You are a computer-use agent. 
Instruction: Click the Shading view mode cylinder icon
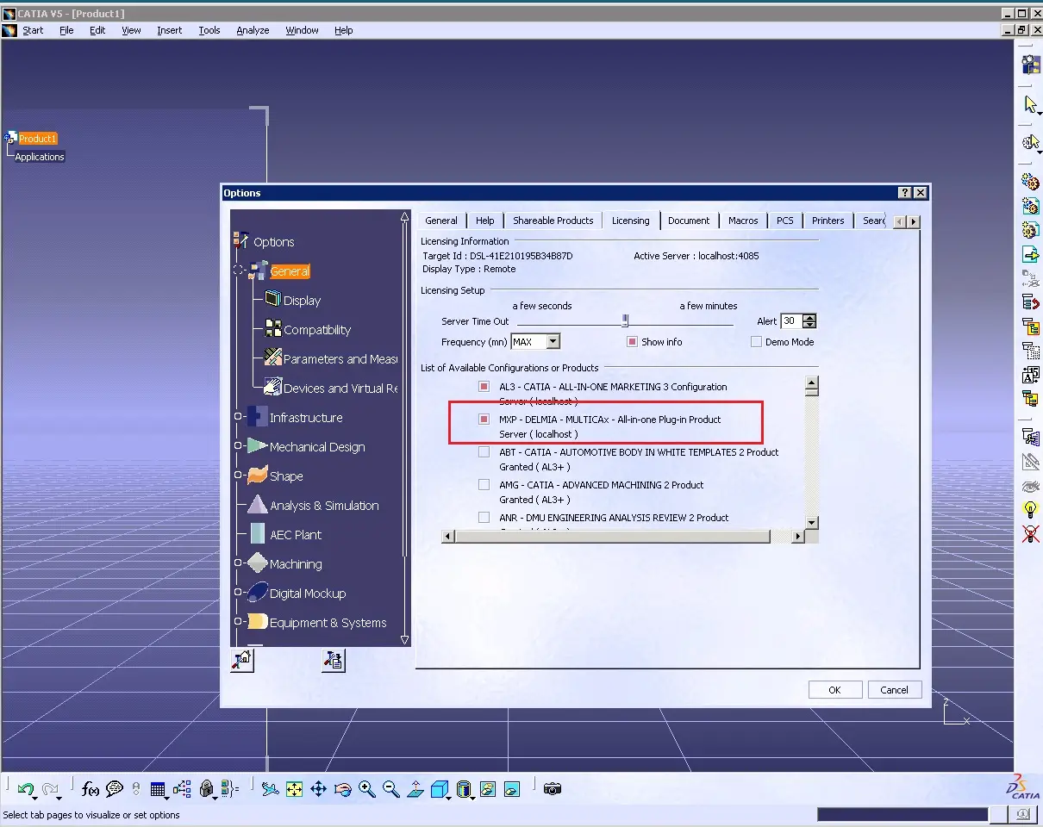point(464,789)
